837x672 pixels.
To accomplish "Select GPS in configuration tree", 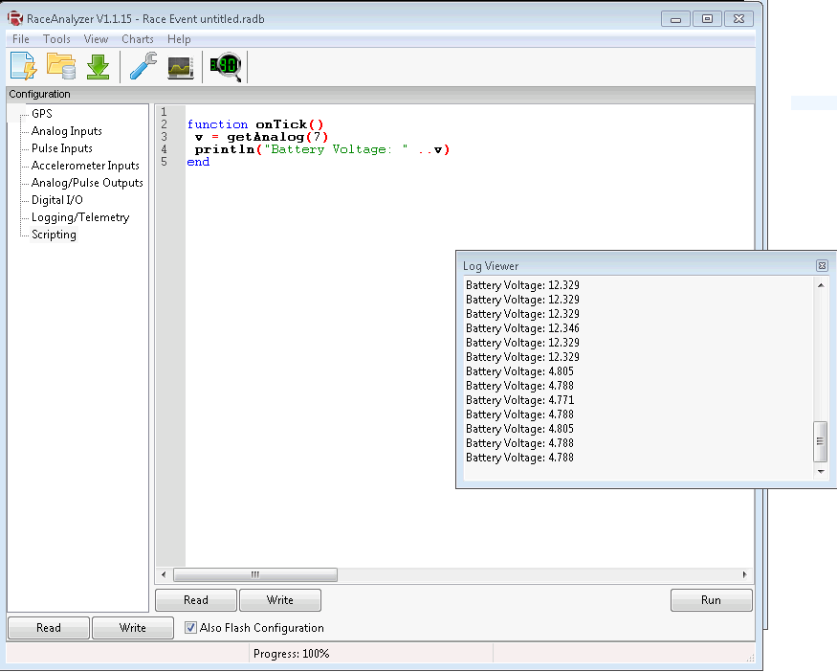I will tap(42, 113).
